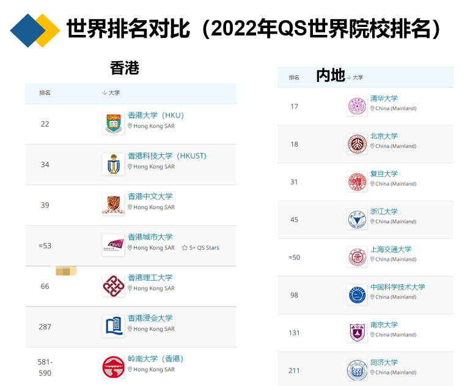The image size is (473, 386).
Task: Click the 香港理工大学 red knot logo
Action: pos(114,286)
